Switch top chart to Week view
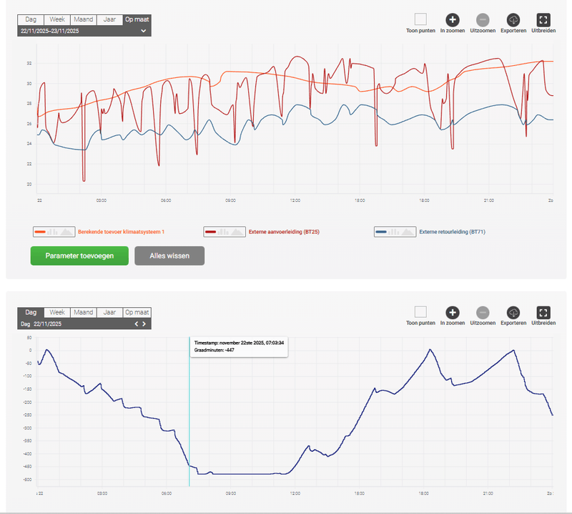Image resolution: width=572 pixels, height=514 pixels. (x=57, y=19)
